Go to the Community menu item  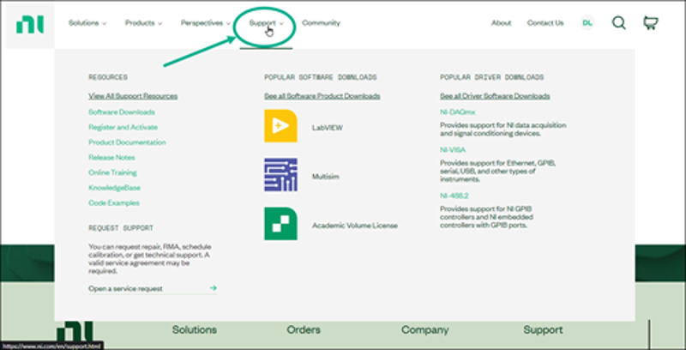[x=321, y=23]
